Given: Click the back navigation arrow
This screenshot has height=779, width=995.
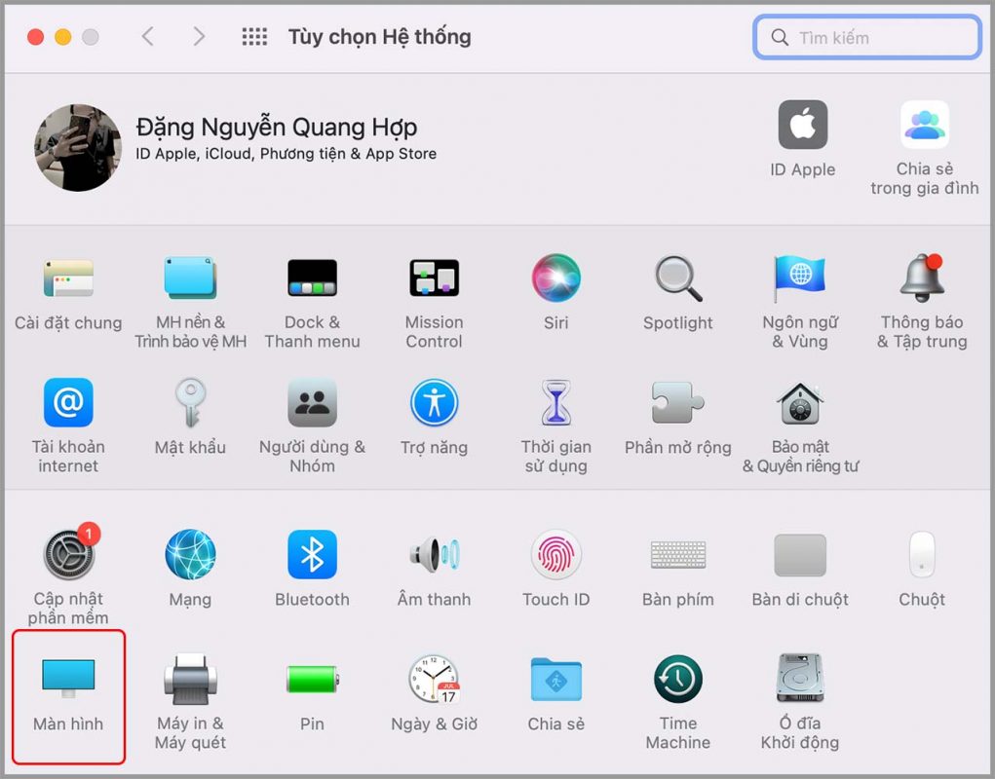Looking at the screenshot, I should point(148,37).
